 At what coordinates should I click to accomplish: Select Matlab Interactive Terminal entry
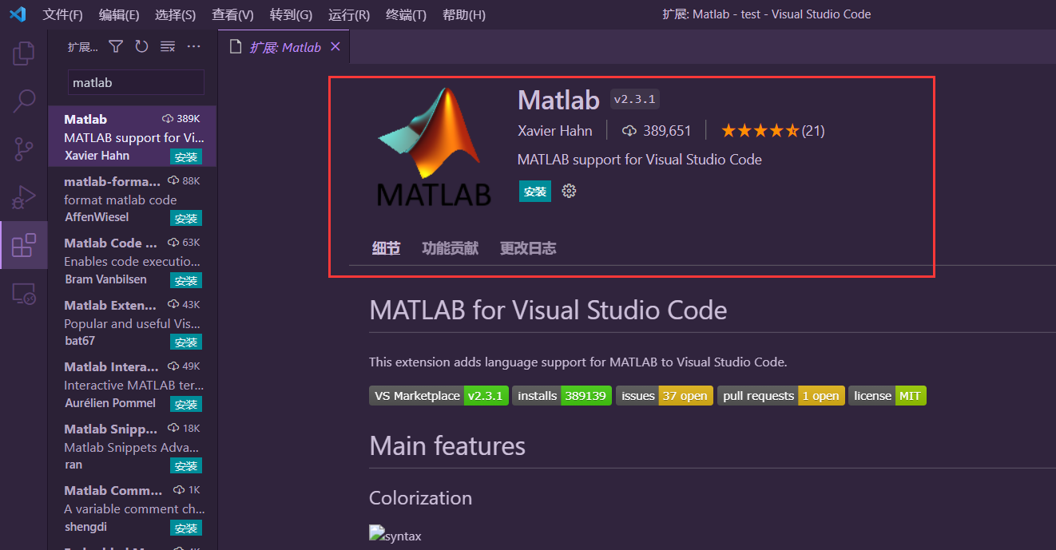coord(133,384)
